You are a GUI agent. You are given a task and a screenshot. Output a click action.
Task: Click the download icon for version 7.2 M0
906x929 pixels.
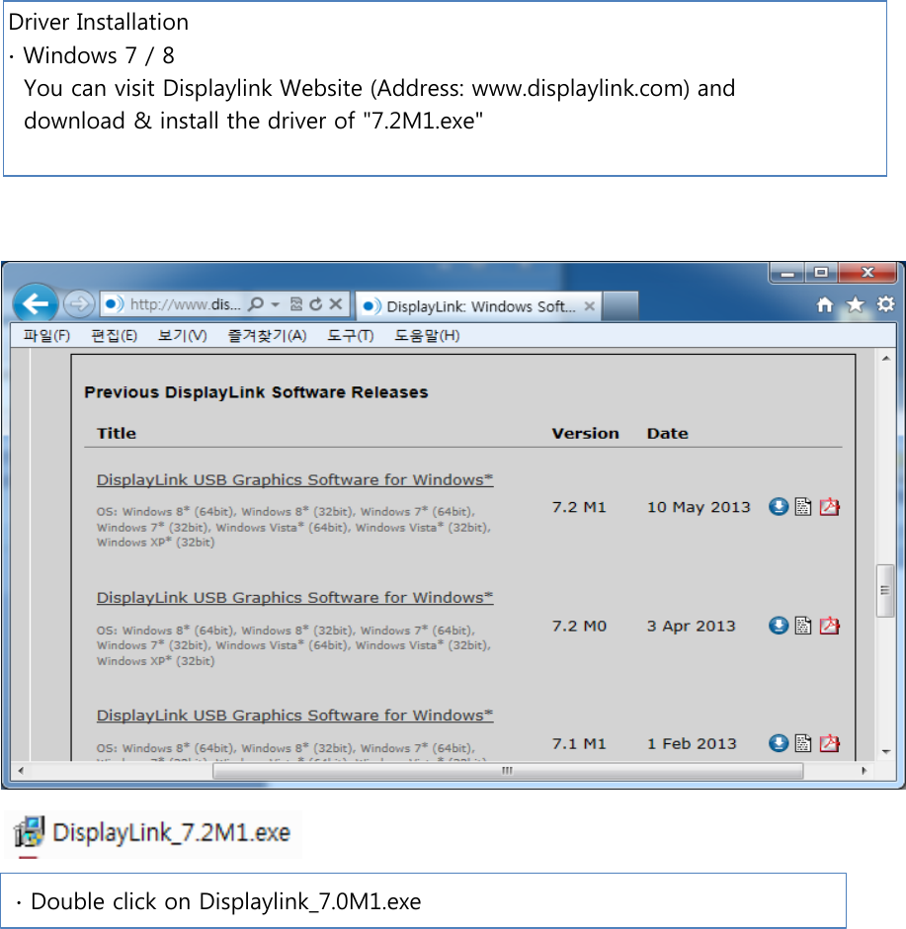point(779,626)
